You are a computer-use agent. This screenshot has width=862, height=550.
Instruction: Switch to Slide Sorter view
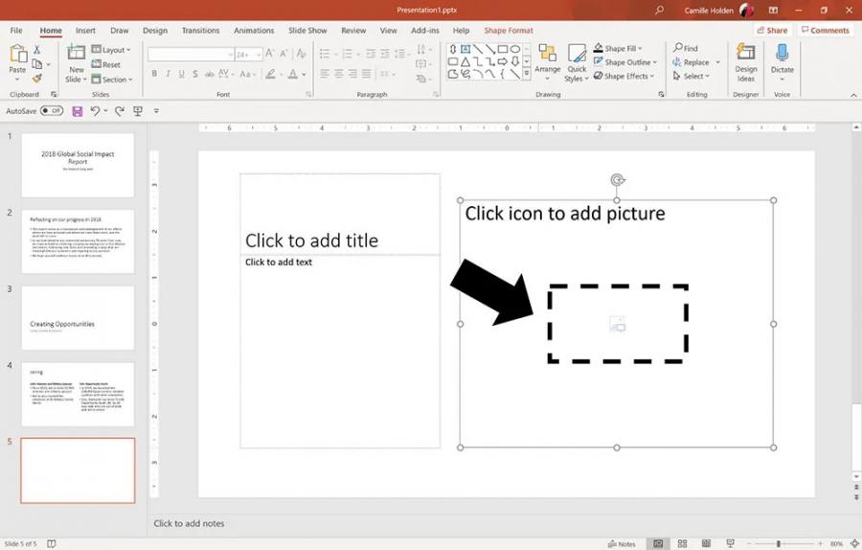[x=682, y=543]
